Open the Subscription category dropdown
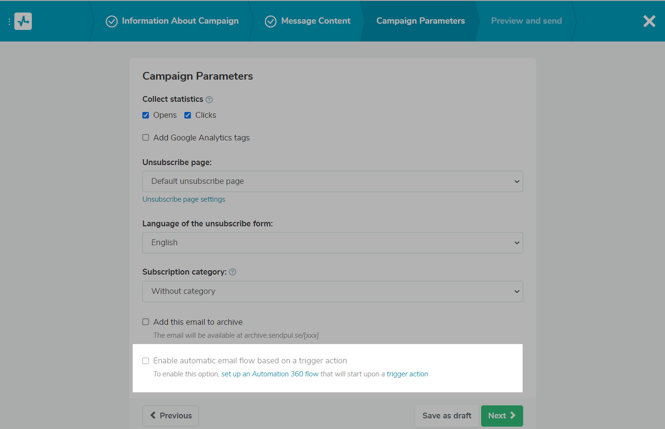Image resolution: width=665 pixels, height=429 pixels. 332,291
